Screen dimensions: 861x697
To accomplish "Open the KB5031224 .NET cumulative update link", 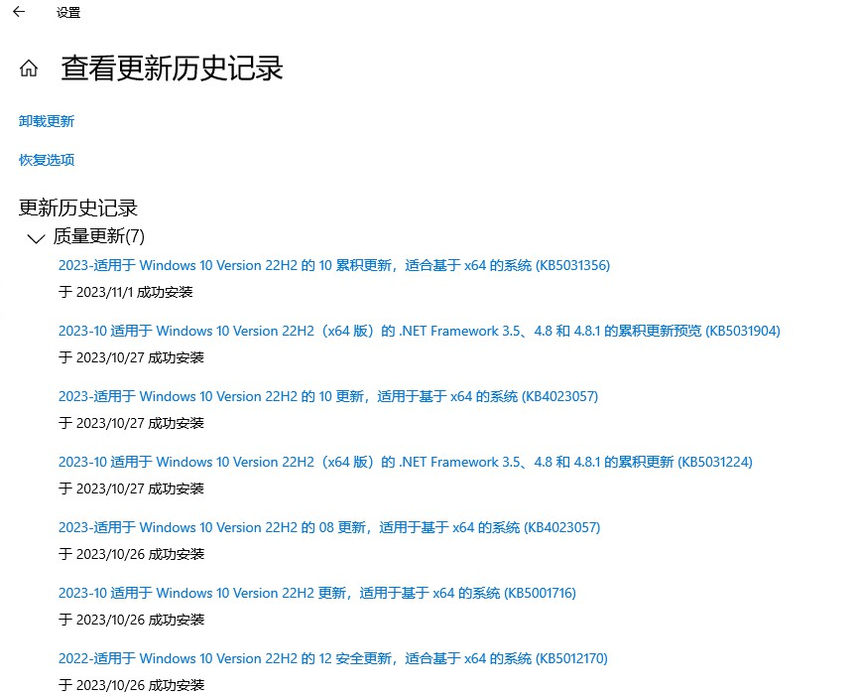I will [x=405, y=462].
